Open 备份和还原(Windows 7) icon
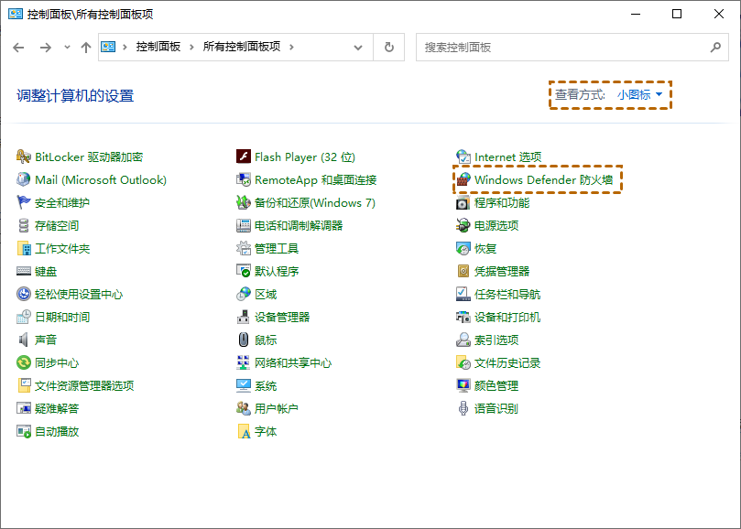Screen dimensions: 741x529 pyautogui.click(x=244, y=202)
